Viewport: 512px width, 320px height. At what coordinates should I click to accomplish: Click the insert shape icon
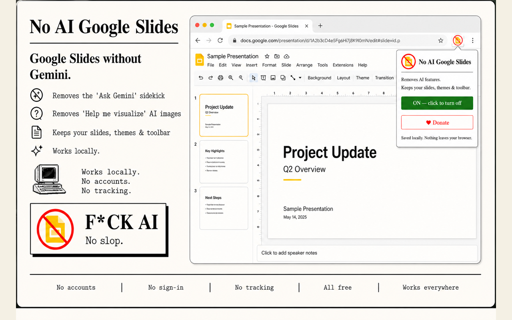pyautogui.click(x=283, y=78)
